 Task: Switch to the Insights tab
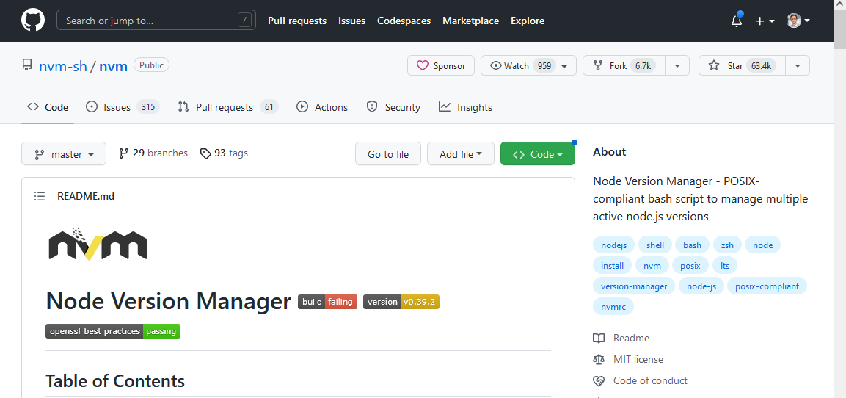[465, 107]
